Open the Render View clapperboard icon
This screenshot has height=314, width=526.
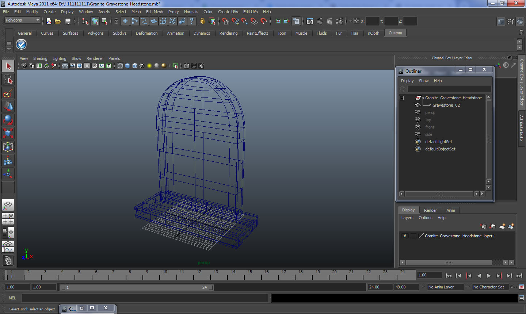click(x=310, y=21)
